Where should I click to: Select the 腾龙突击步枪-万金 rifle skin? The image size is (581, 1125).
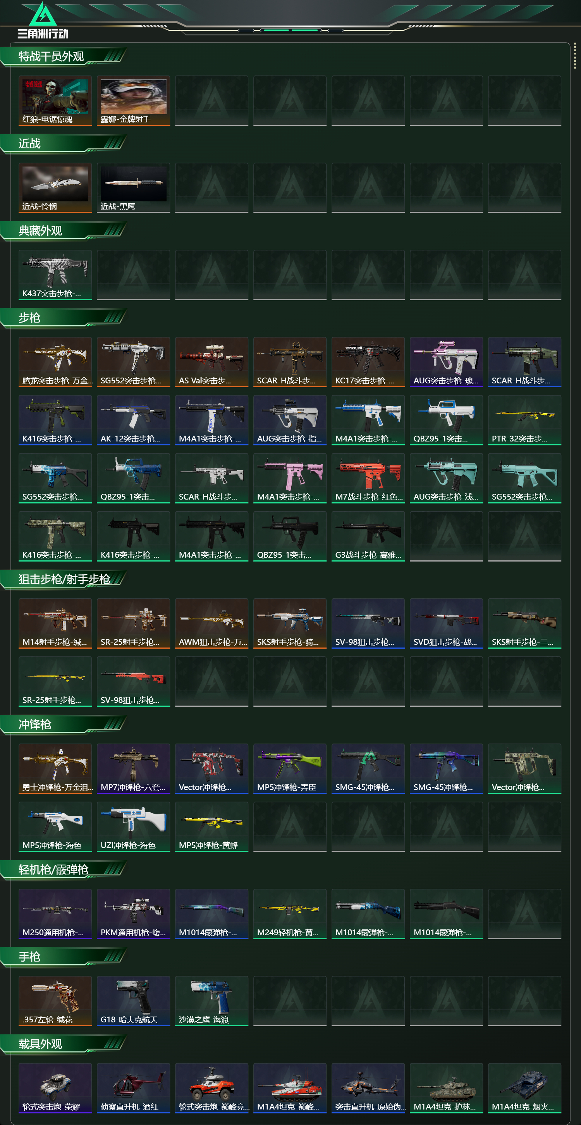click(55, 362)
